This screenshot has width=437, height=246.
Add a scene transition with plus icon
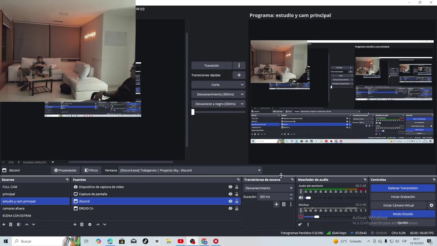[x=276, y=204]
